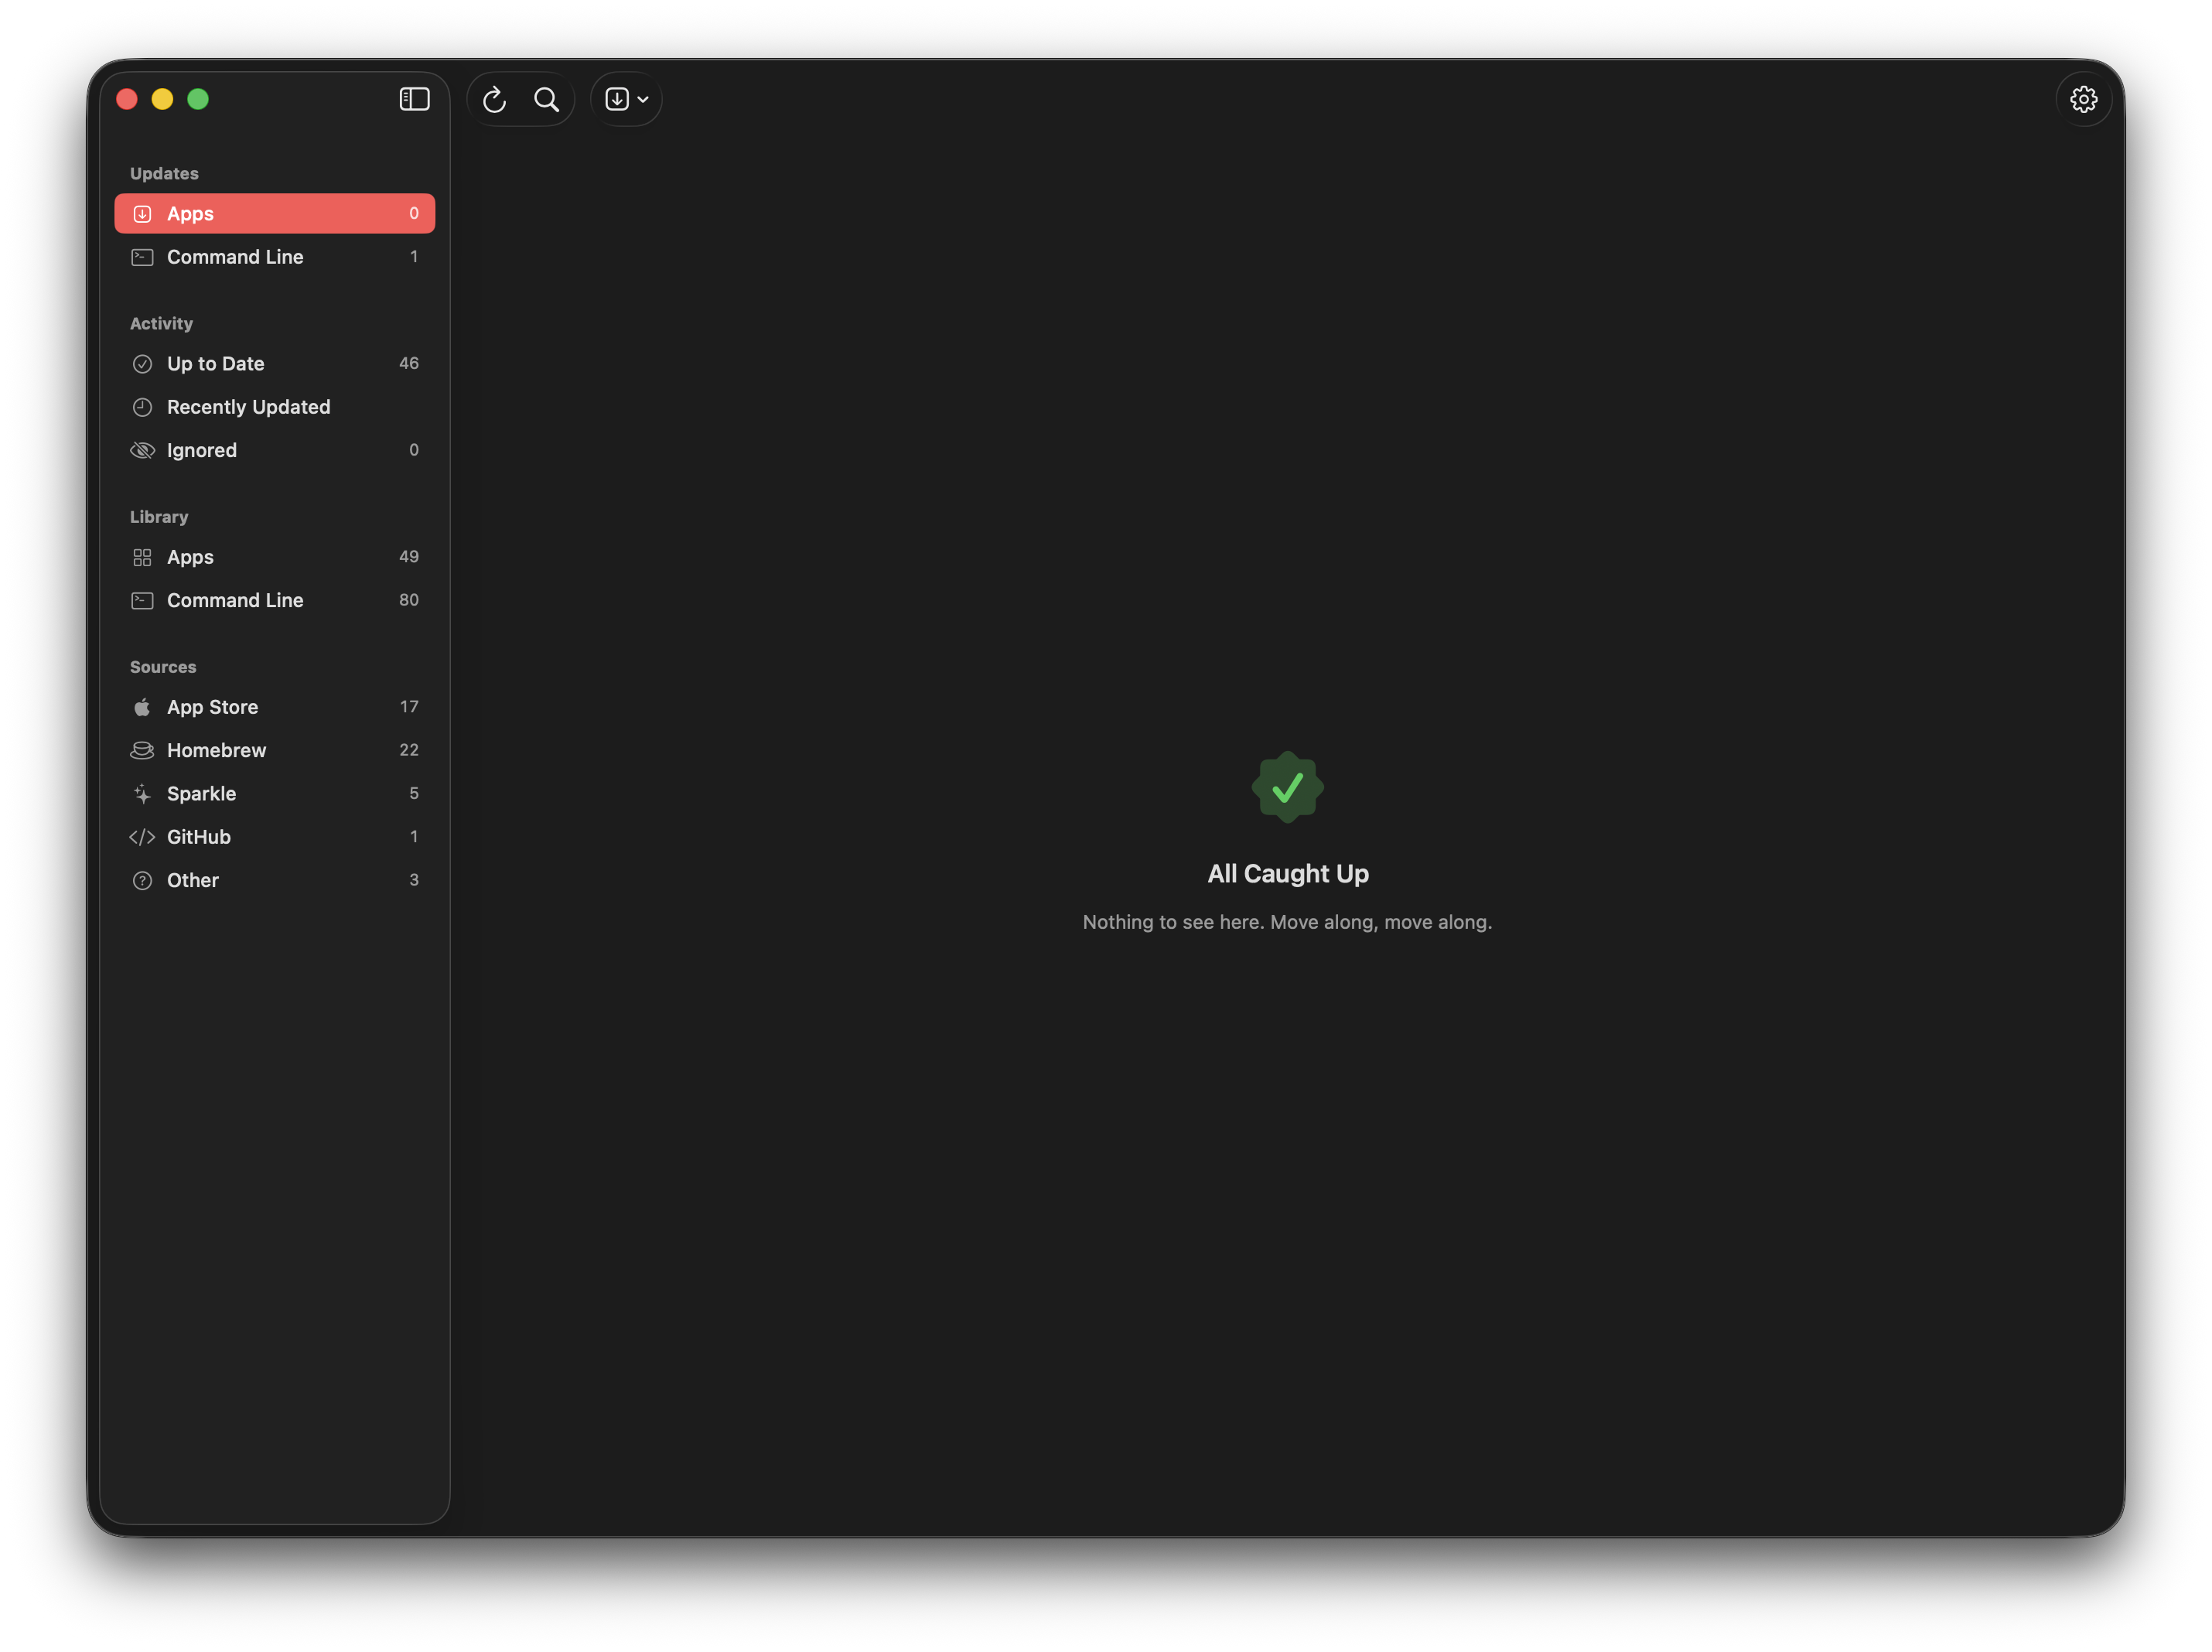Click the Sources section header
Screen dimensions: 2212x1652
163,667
